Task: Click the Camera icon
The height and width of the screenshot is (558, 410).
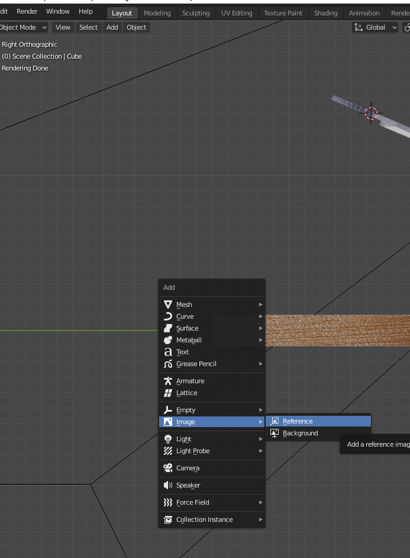Action: coord(168,468)
